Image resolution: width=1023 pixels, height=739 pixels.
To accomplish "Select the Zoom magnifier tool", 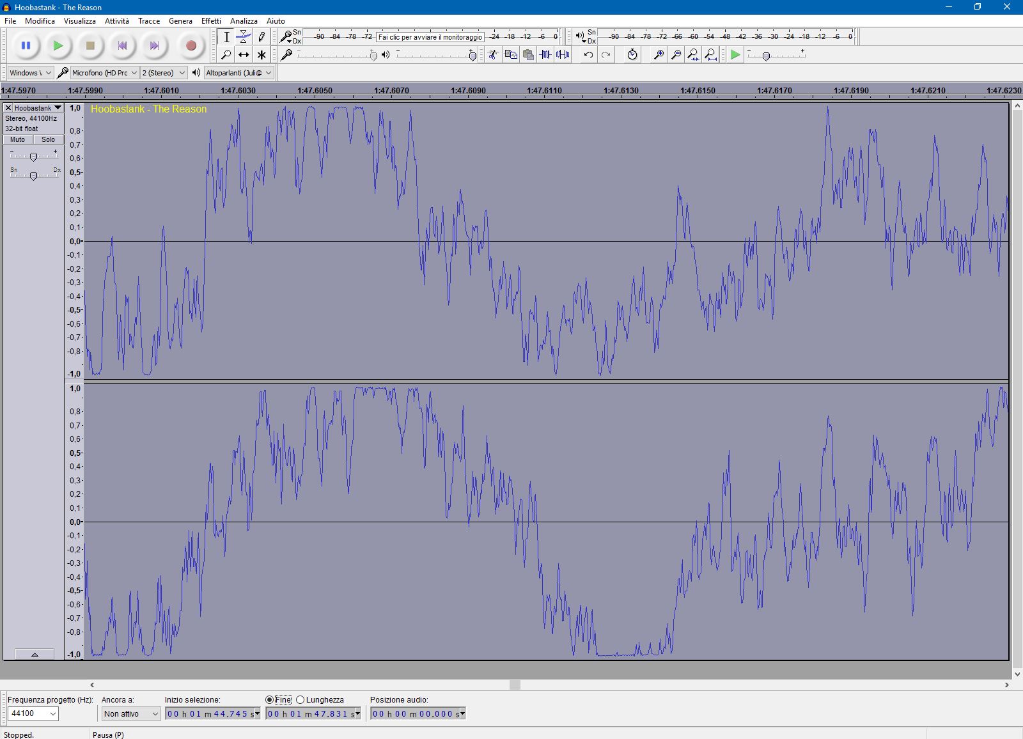I will pos(226,55).
